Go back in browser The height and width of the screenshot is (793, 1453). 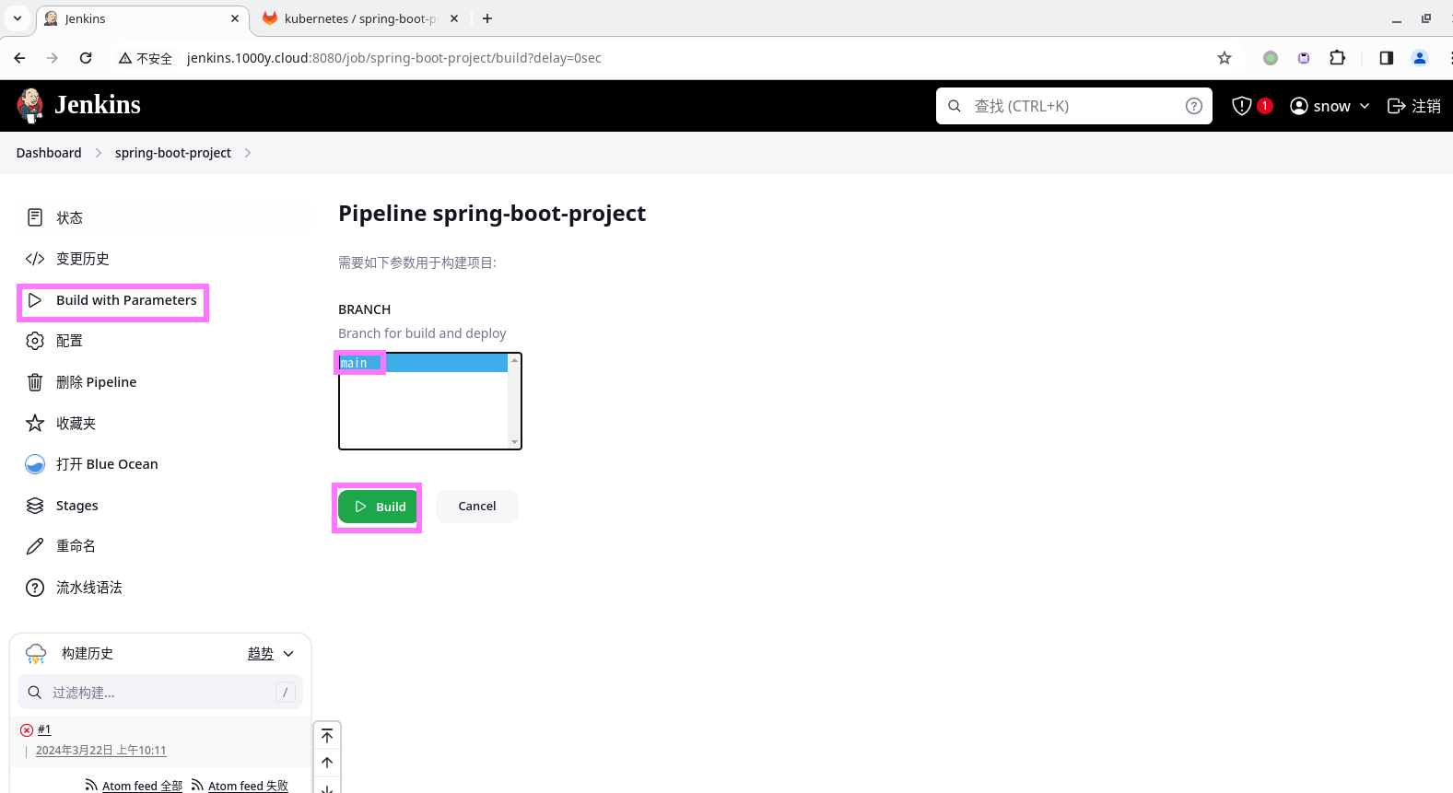19,58
